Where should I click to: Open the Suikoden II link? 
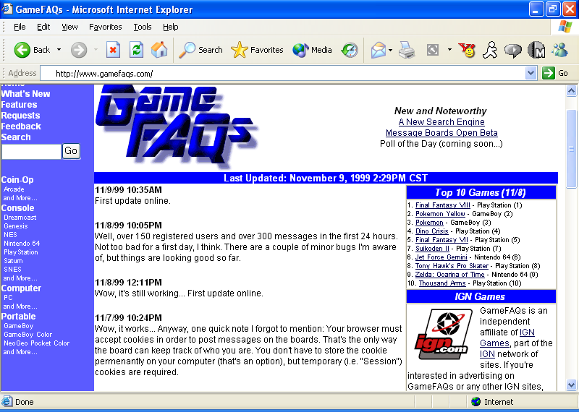click(x=432, y=249)
